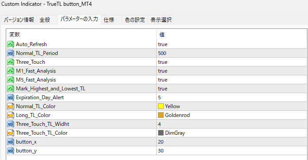Click the color-type icon beside Long_TL_Color
308x160 pixels.
tap(11, 115)
